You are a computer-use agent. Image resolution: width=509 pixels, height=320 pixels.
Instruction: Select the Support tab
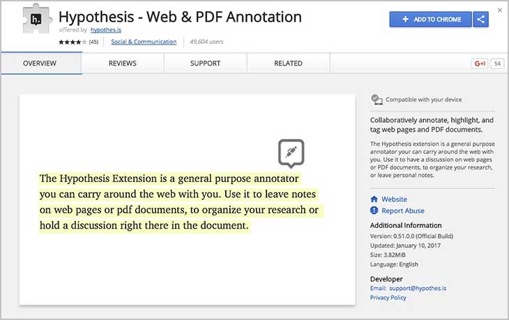pyautogui.click(x=205, y=63)
